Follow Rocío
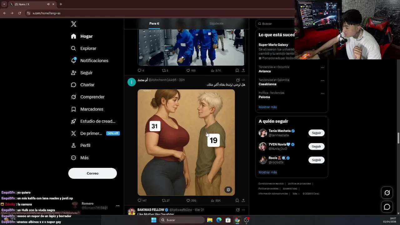400x225 pixels. click(x=316, y=160)
